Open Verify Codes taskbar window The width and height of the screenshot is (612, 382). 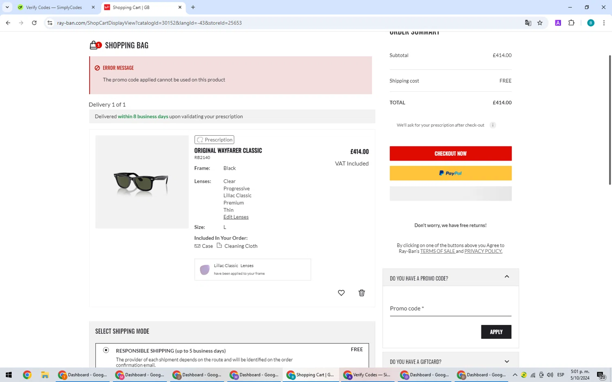point(367,375)
